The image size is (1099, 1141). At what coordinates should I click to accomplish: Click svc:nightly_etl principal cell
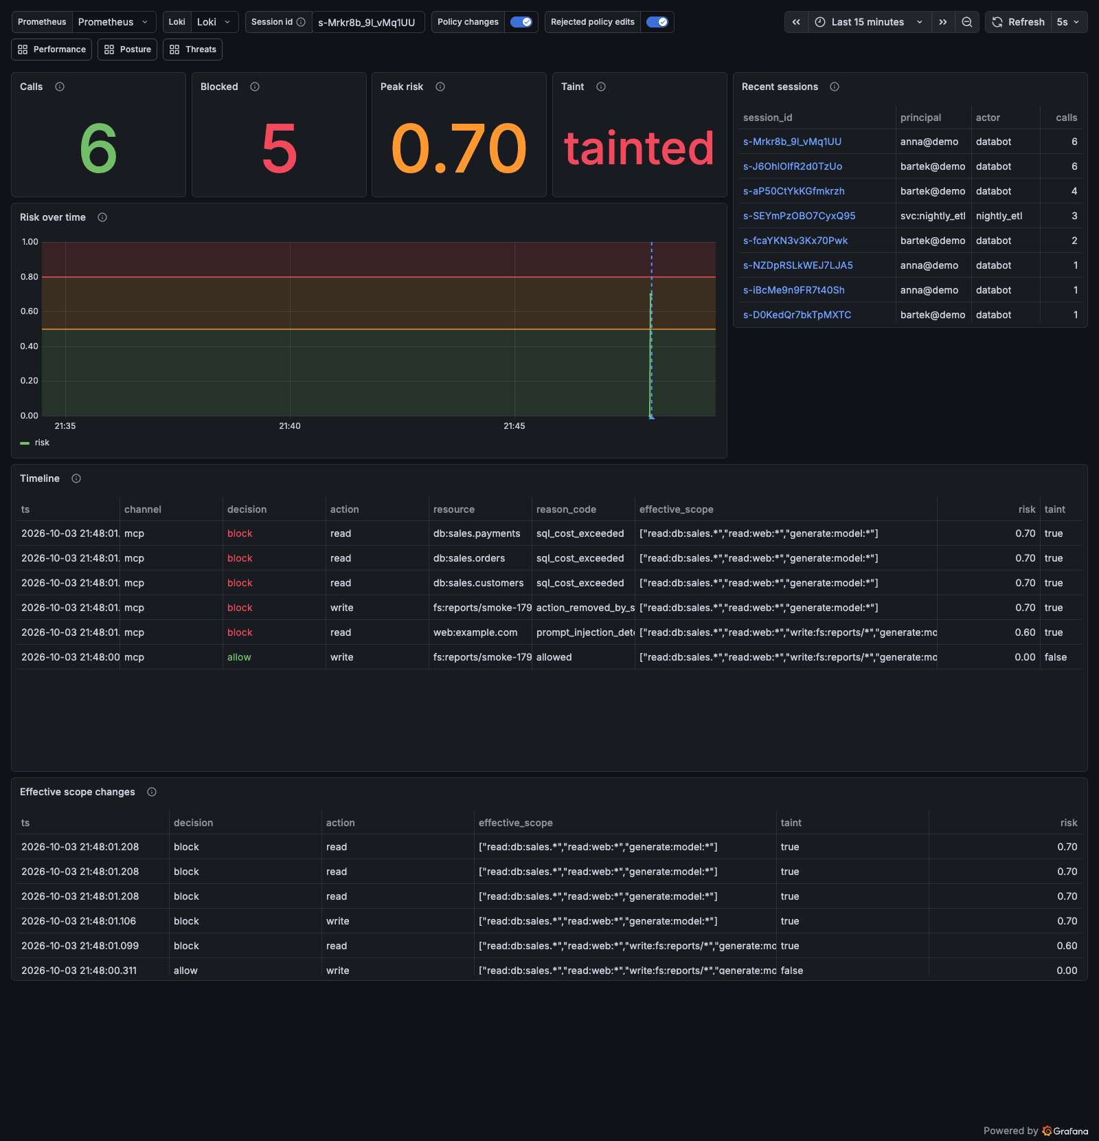(x=933, y=216)
